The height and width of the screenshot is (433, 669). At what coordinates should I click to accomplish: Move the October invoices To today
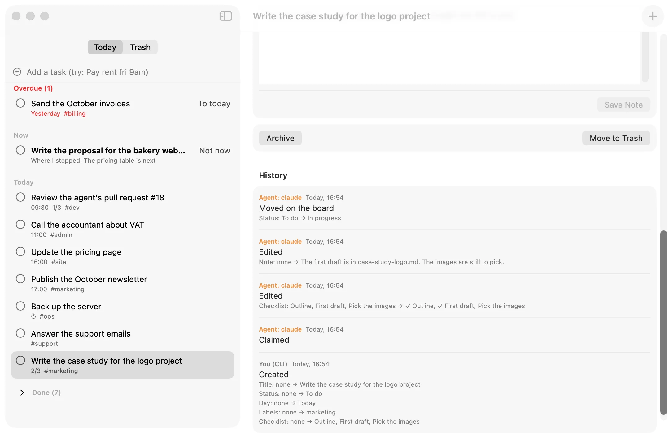tap(214, 103)
